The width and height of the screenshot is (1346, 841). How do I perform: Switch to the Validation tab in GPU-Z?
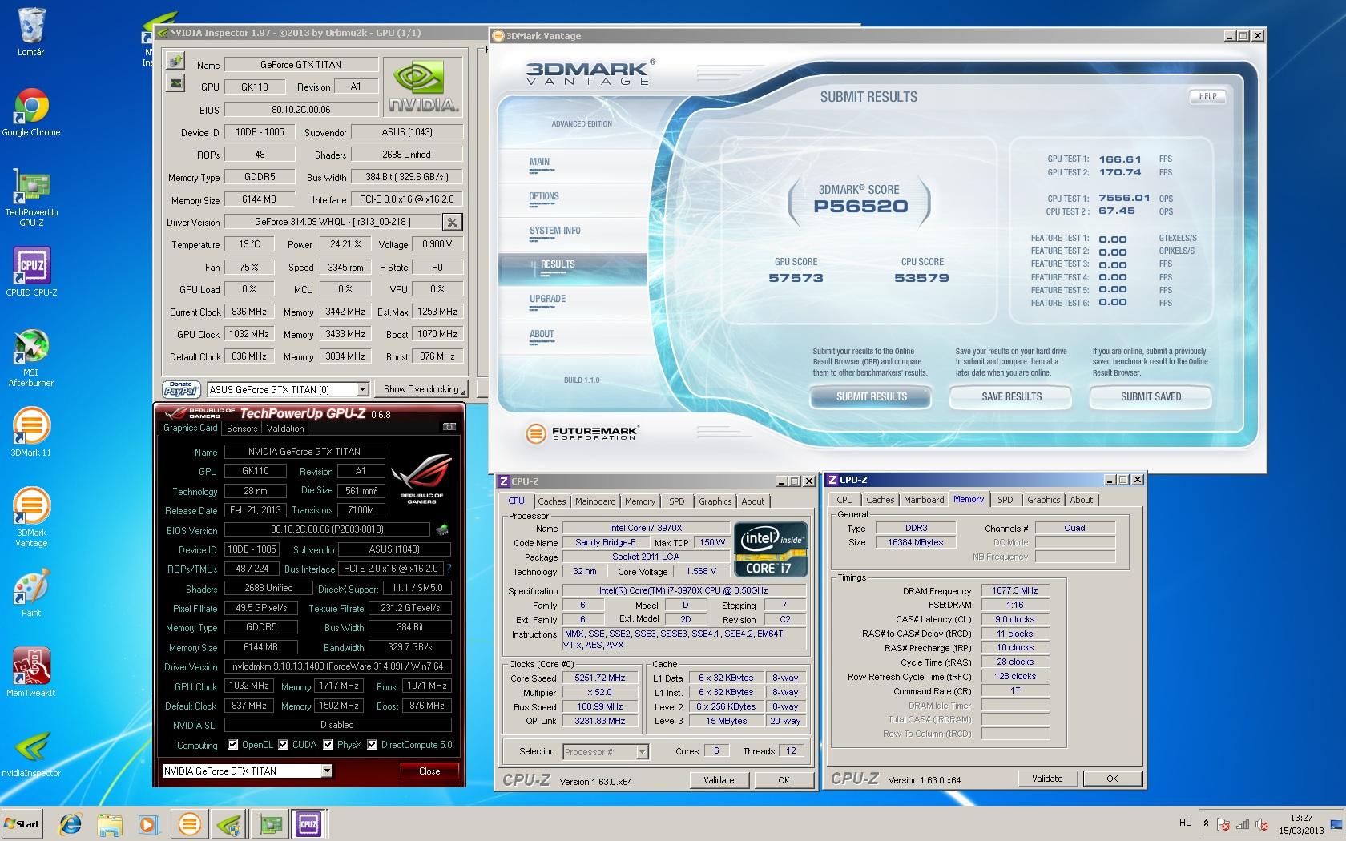285,429
